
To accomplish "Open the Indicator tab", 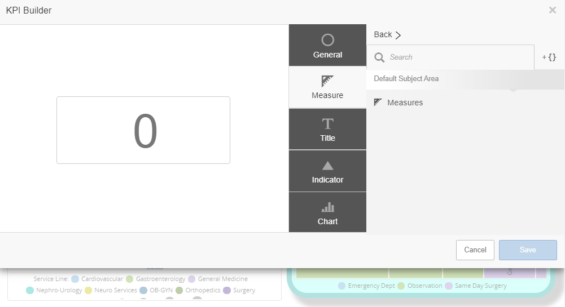I will (327, 171).
